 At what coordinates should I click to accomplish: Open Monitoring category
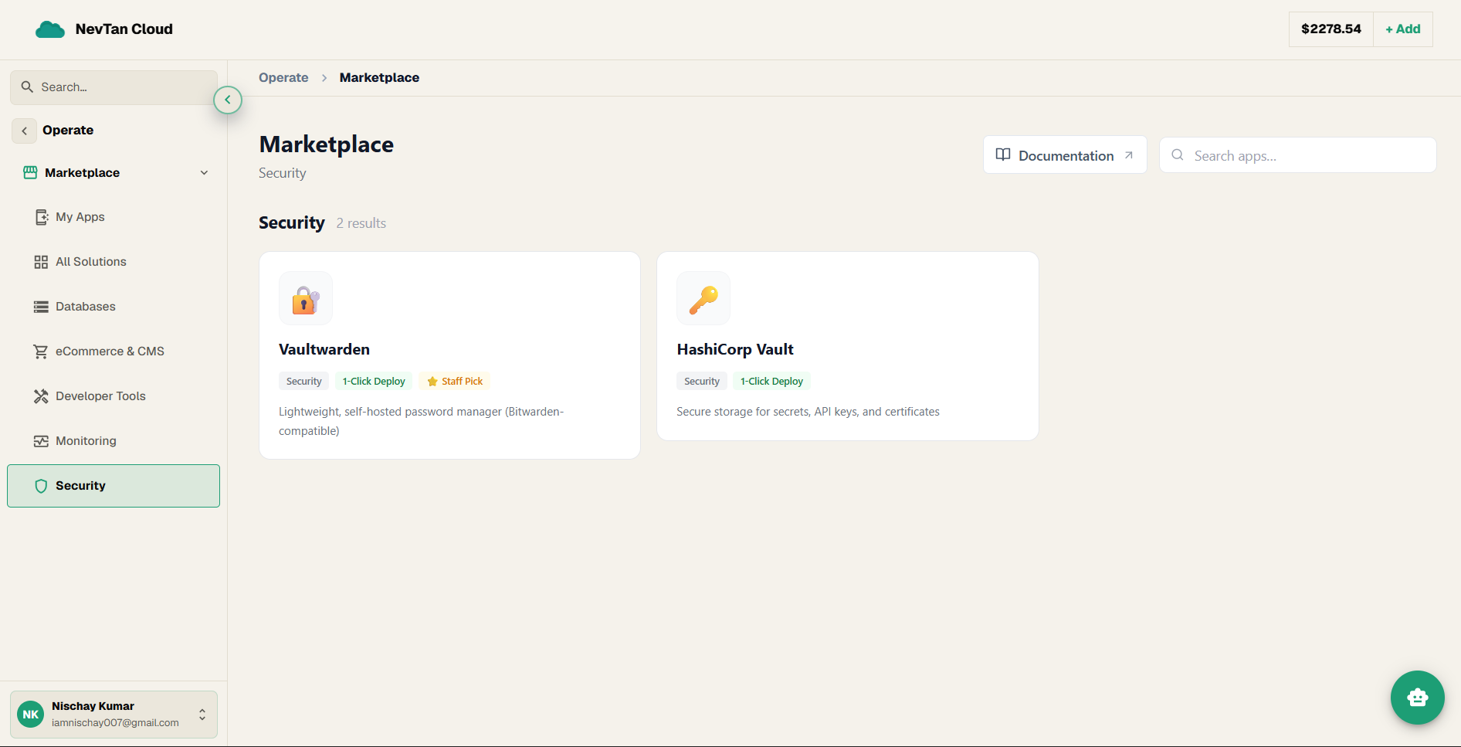tap(114, 441)
